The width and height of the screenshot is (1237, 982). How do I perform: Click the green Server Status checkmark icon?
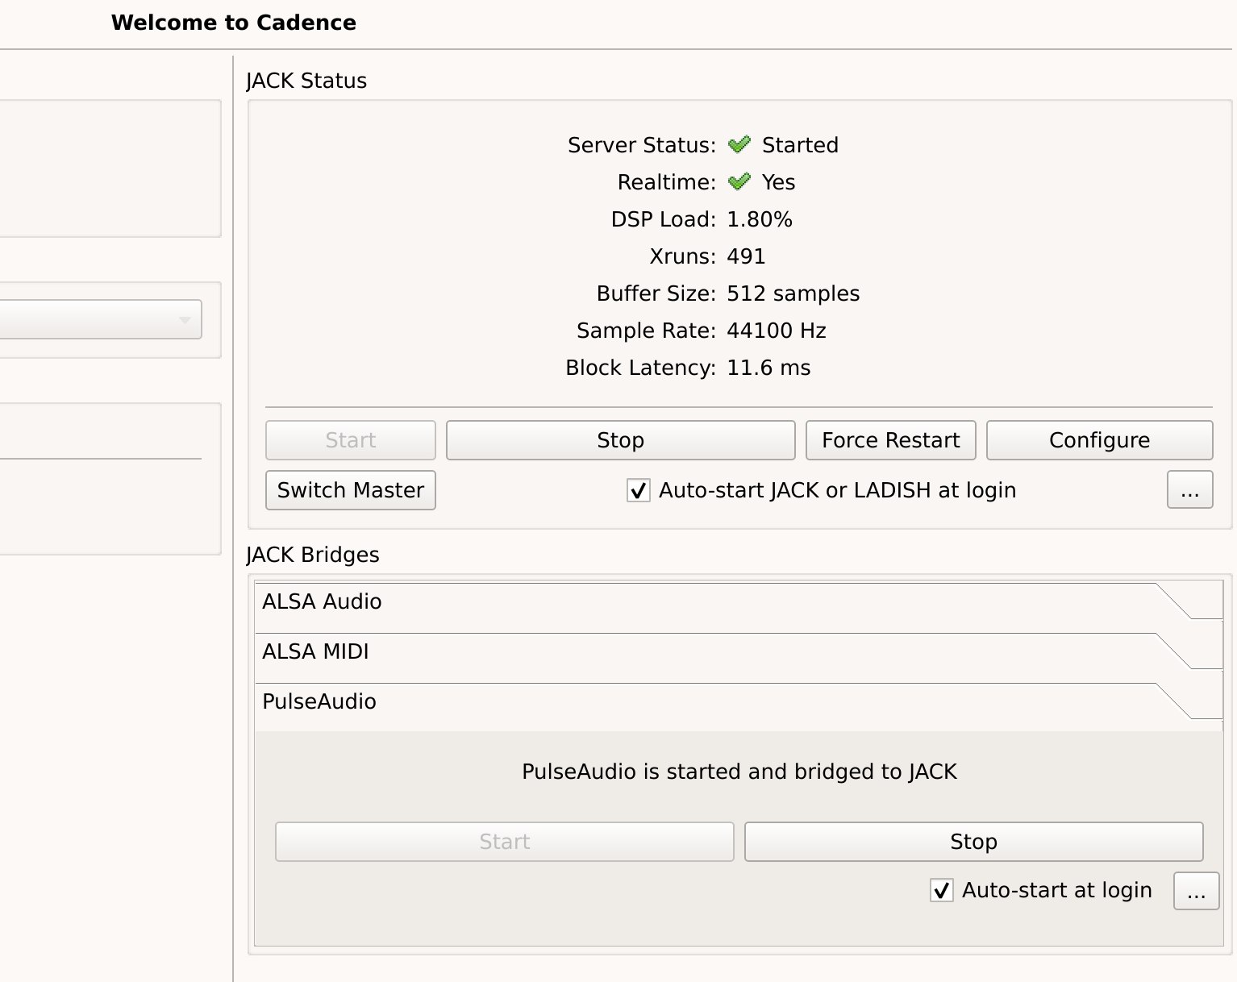pos(739,144)
